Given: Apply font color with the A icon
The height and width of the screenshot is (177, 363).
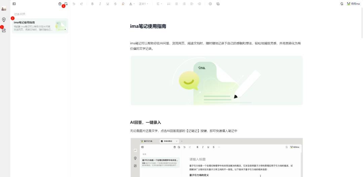Looking at the screenshot, I should point(130,4).
